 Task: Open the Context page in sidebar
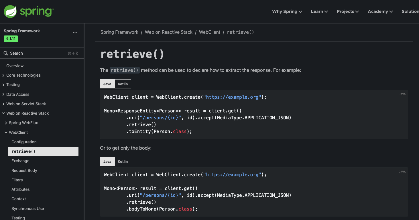19,199
